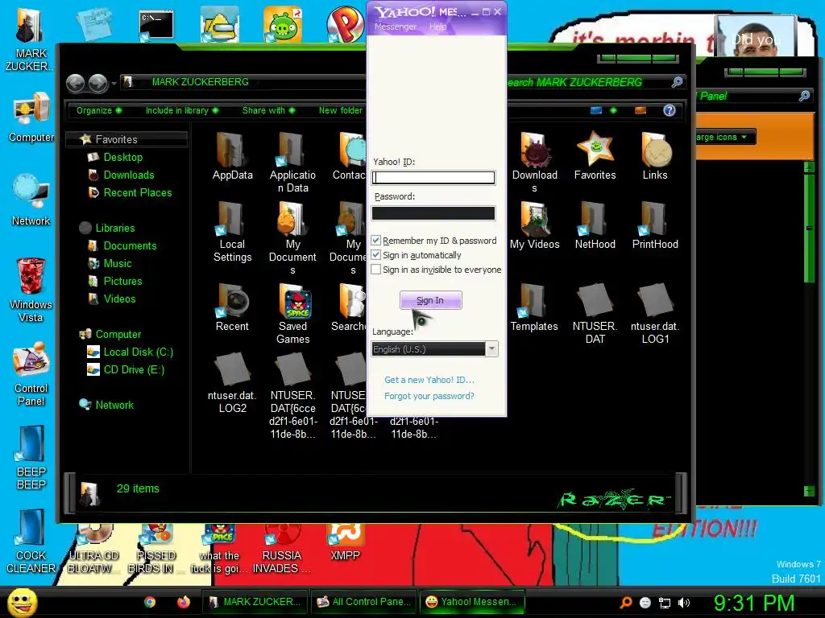Click into the Yahoo! ID field

coord(433,178)
